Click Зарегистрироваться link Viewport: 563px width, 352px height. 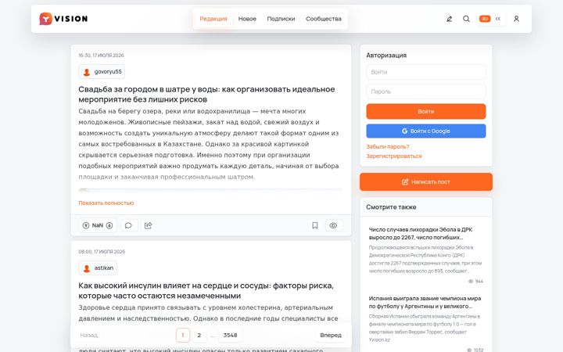[394, 156]
